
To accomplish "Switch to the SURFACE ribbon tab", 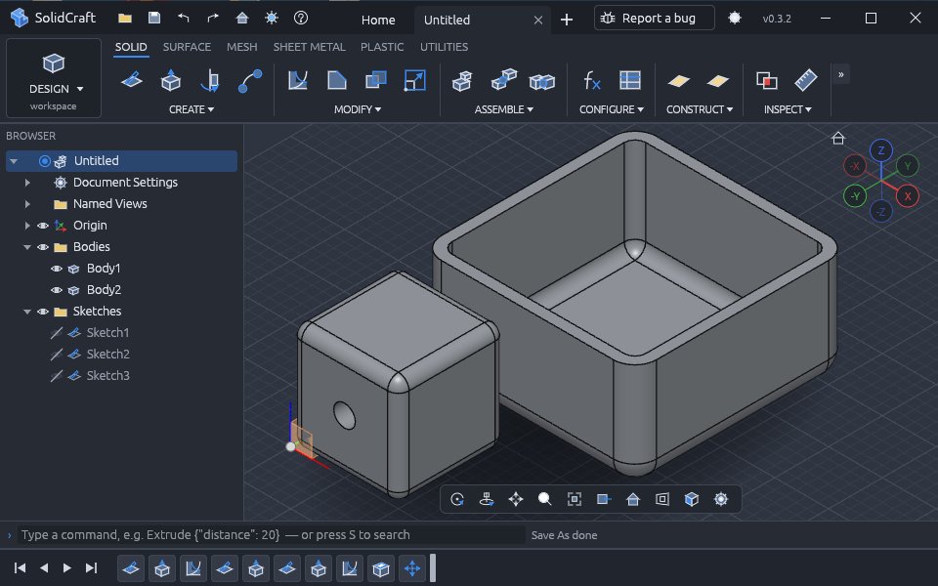I will [187, 47].
